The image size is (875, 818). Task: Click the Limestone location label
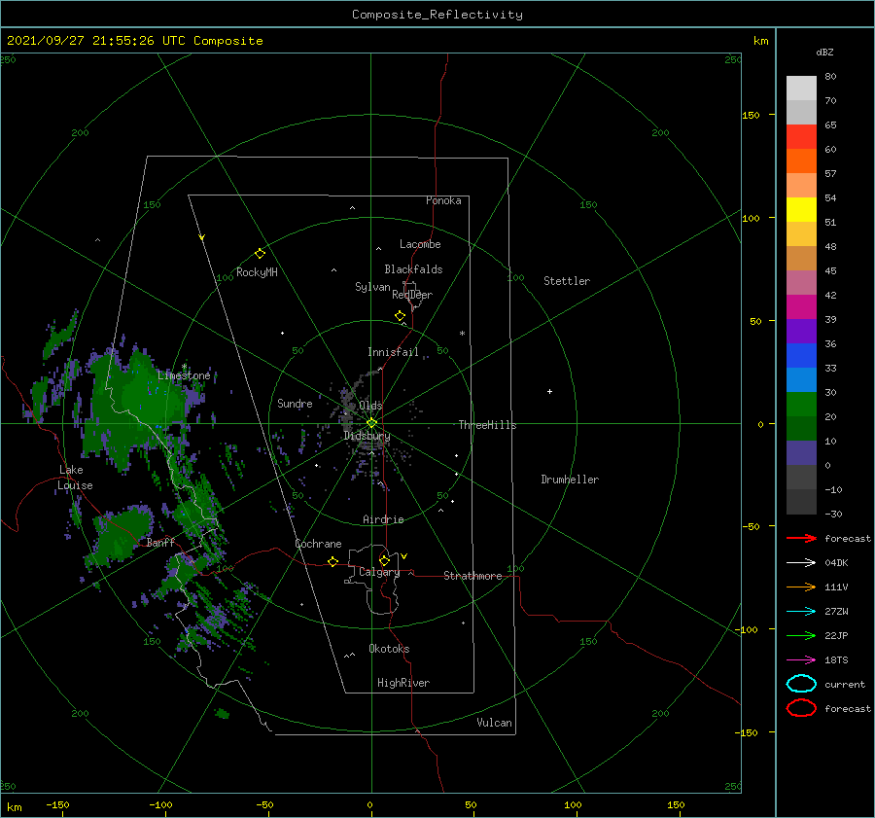pyautogui.click(x=184, y=375)
